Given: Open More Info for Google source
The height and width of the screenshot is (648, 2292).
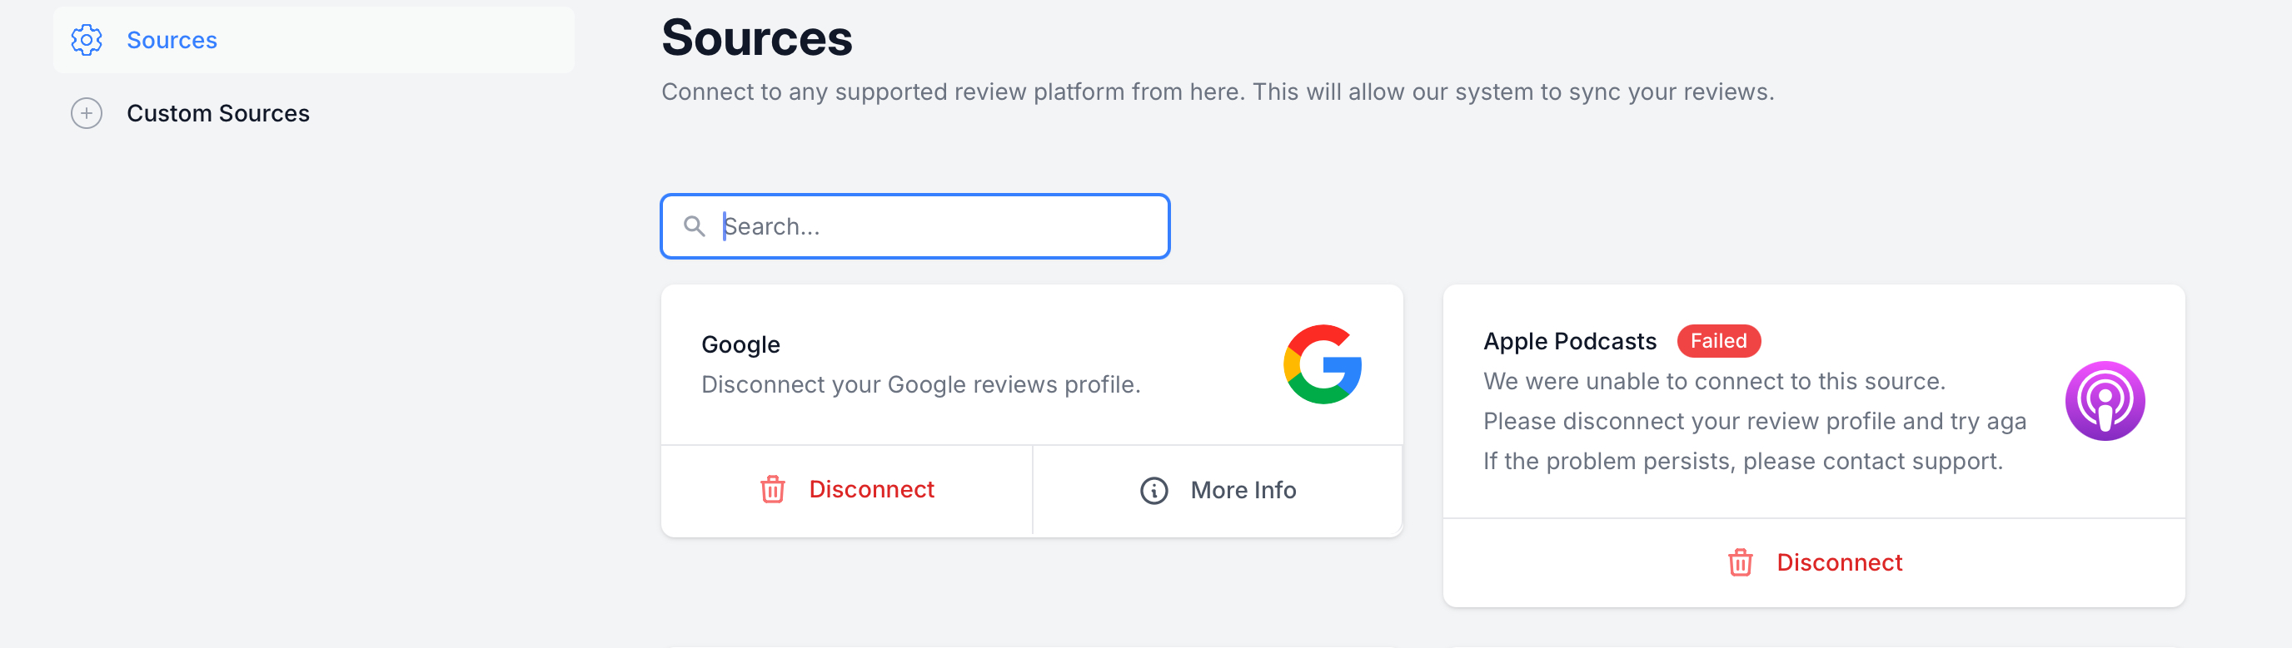Looking at the screenshot, I should point(1242,491).
